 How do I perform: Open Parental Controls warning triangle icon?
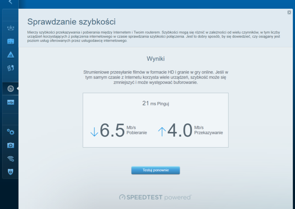pyautogui.click(x=11, y=55)
